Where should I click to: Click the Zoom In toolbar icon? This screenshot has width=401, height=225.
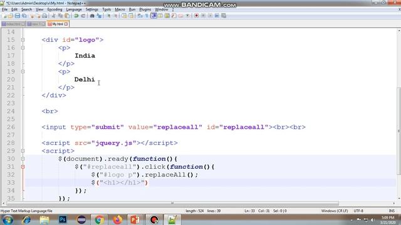pos(108,16)
